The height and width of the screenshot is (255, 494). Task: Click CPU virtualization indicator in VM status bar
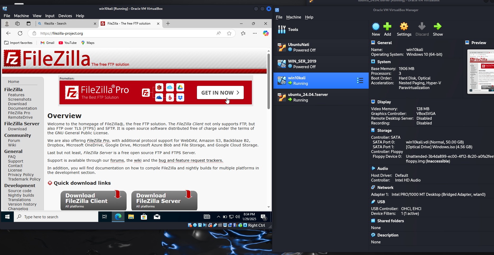(x=235, y=225)
